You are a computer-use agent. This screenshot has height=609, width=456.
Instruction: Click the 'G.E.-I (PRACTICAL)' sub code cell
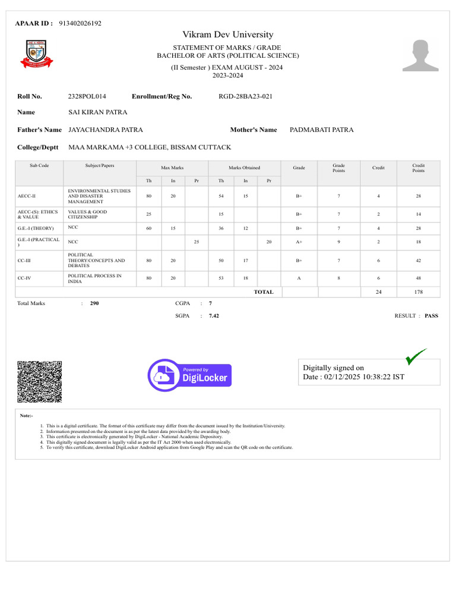[x=39, y=243]
